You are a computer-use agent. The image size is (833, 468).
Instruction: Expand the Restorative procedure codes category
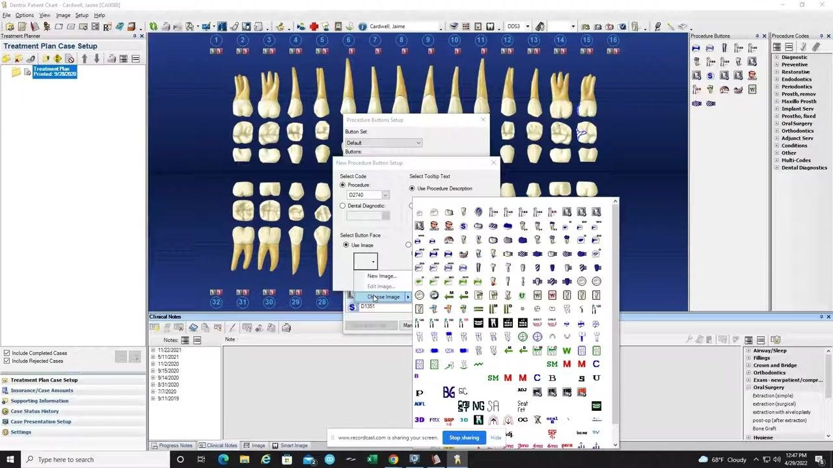777,72
